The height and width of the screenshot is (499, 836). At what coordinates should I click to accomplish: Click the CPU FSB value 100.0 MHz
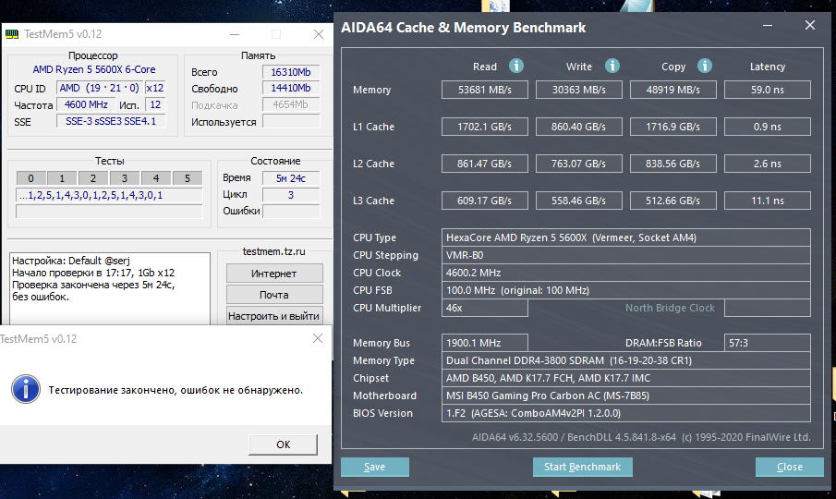point(626,290)
